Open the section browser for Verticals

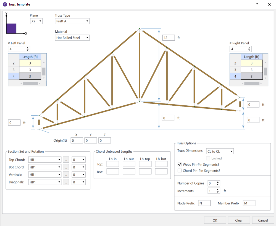click(66, 175)
